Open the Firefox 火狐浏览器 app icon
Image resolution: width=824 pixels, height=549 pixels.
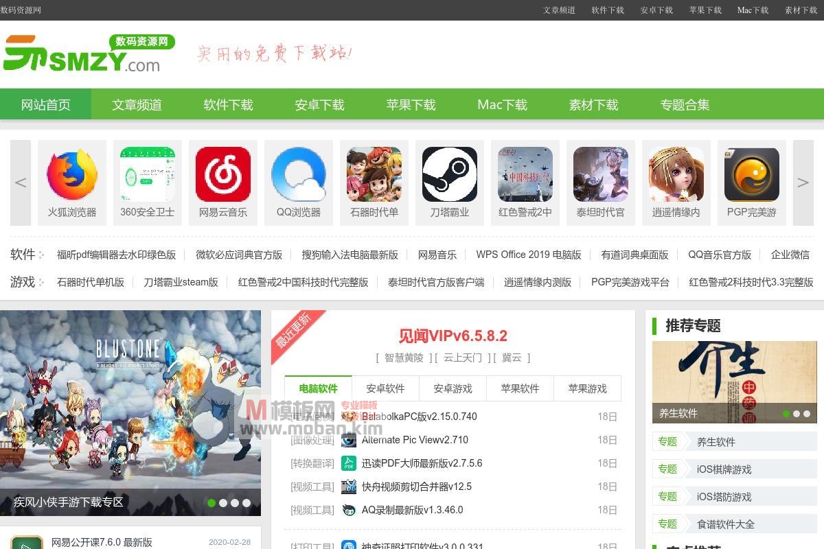pyautogui.click(x=72, y=174)
